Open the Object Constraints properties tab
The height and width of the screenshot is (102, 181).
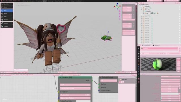(139, 74)
